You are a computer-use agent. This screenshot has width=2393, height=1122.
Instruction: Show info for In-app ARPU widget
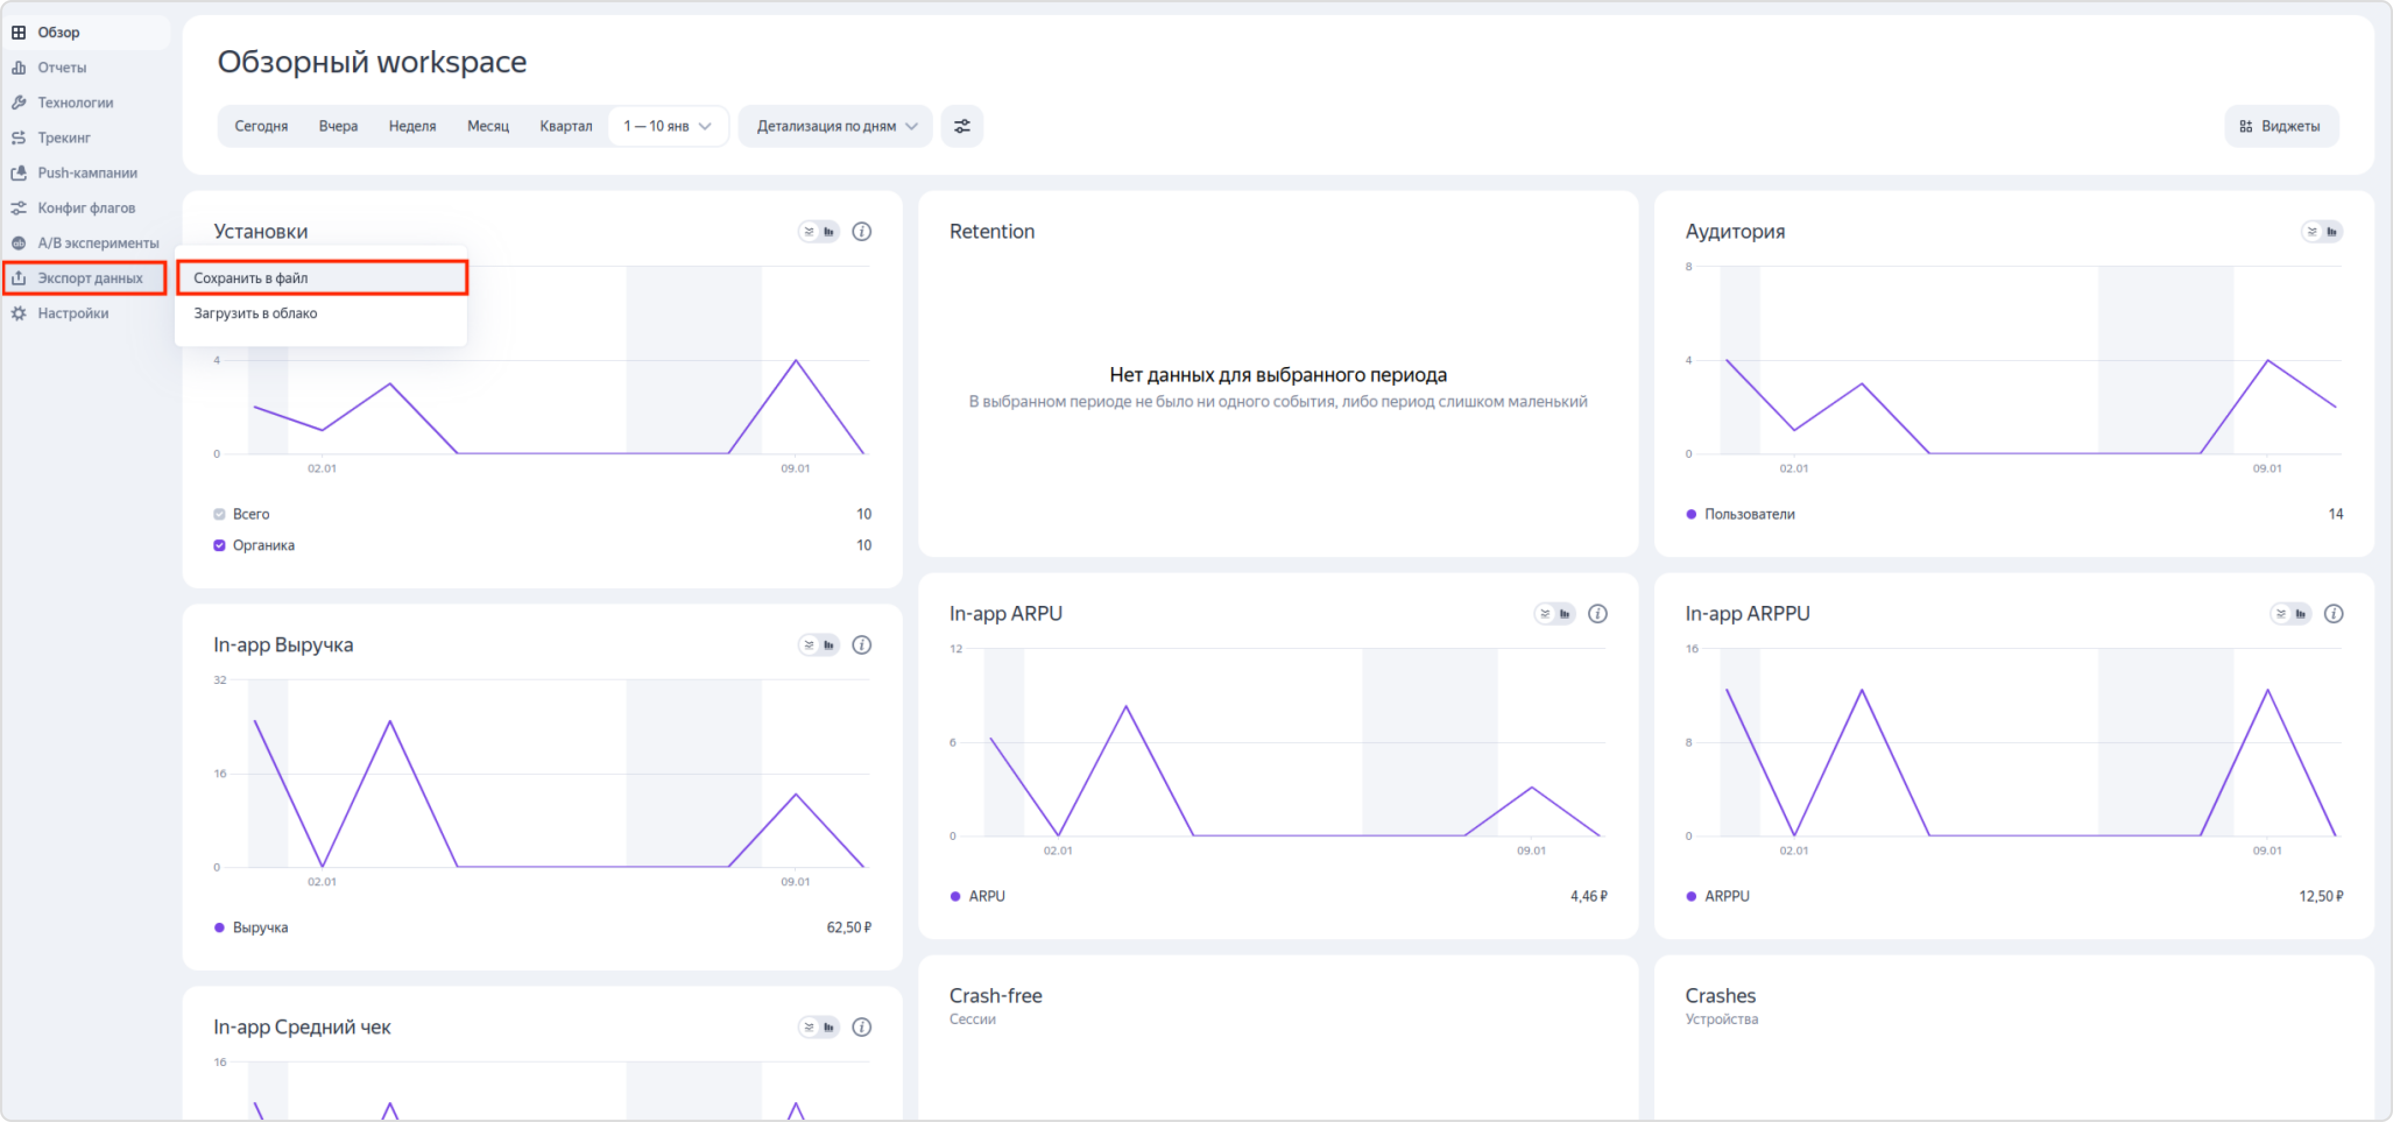[1598, 614]
